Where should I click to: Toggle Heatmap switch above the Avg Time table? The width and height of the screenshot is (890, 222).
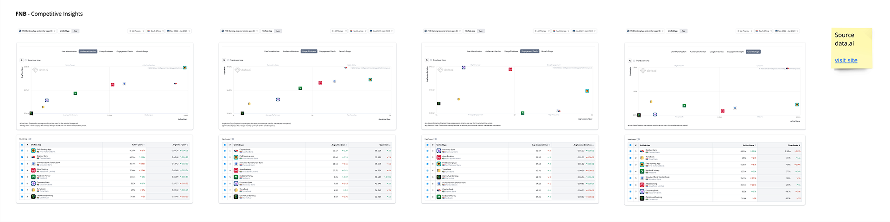pos(30,139)
